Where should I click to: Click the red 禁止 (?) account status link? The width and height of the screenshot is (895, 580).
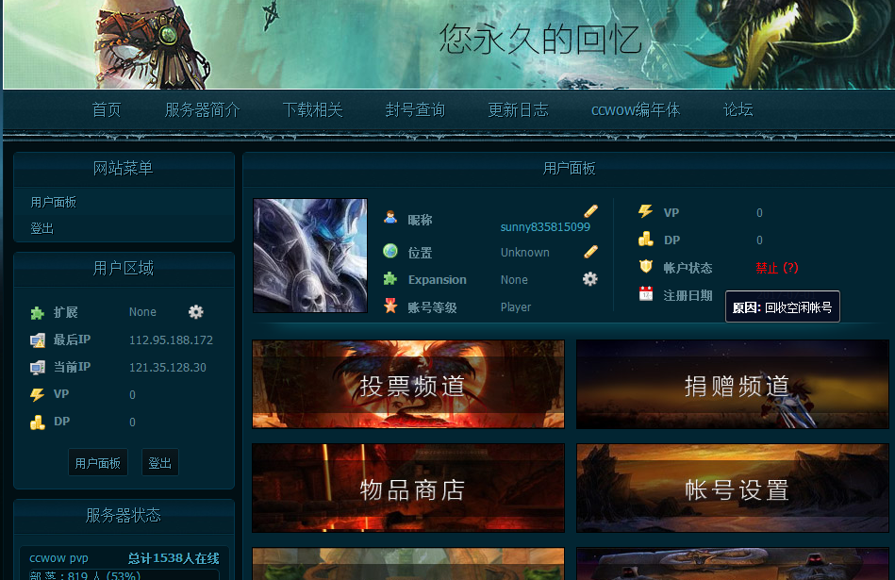pos(776,268)
